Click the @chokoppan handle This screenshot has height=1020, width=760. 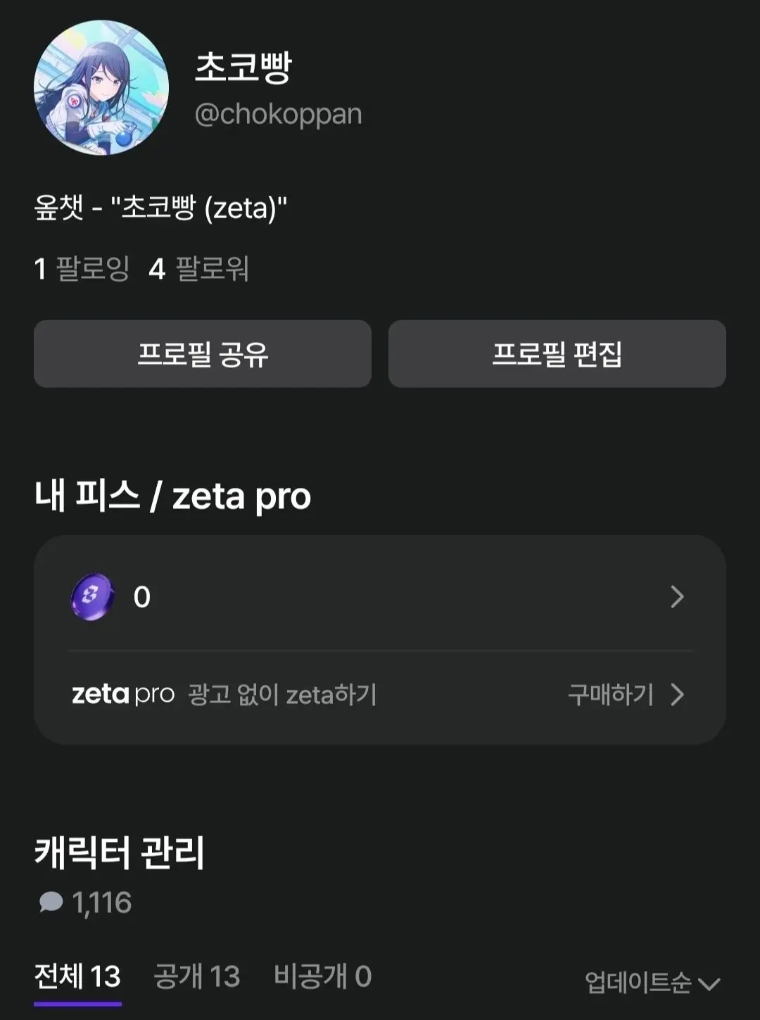pyautogui.click(x=278, y=114)
